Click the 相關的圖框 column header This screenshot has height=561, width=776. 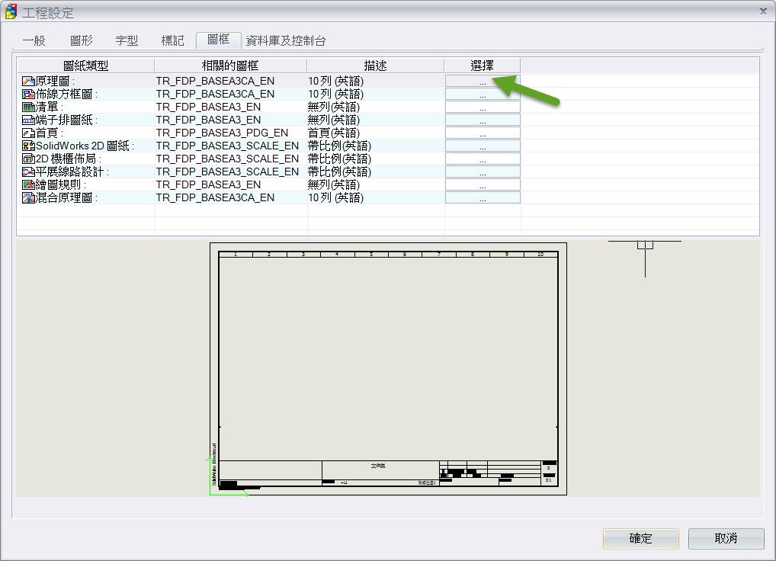[x=230, y=66]
